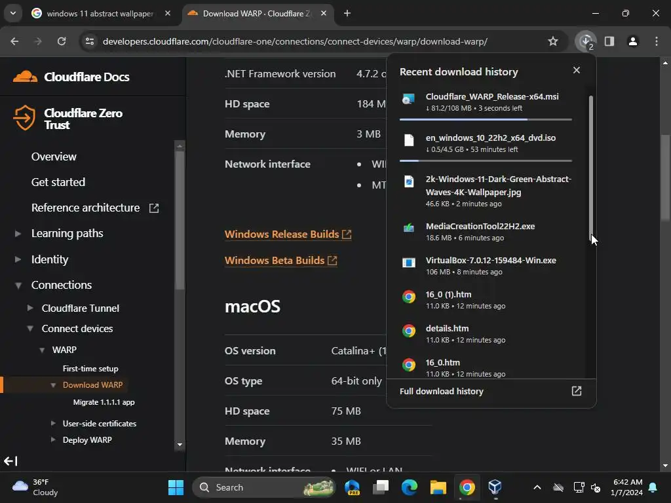
Task: Go back to previous page
Action: pos(14,41)
